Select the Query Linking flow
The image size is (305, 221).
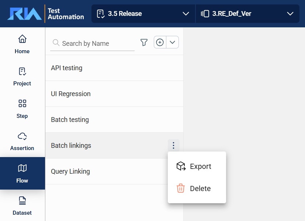(x=70, y=171)
